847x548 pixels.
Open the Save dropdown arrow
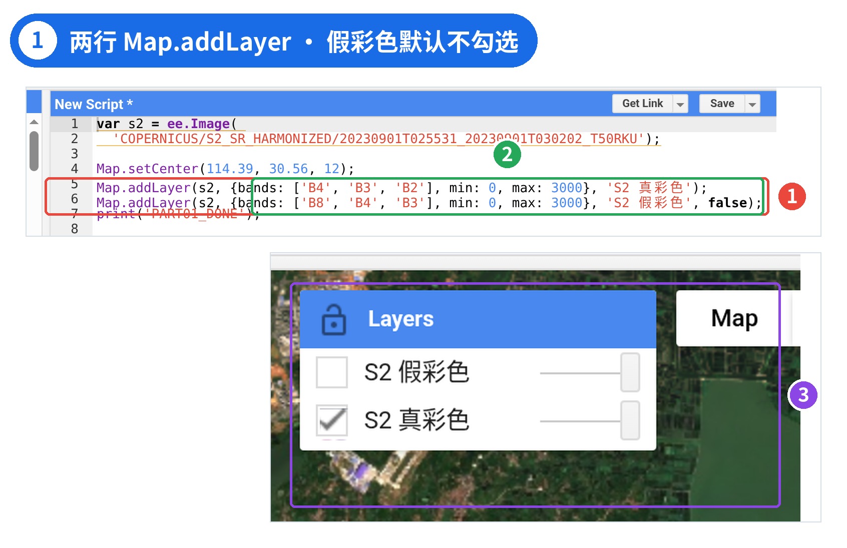752,104
